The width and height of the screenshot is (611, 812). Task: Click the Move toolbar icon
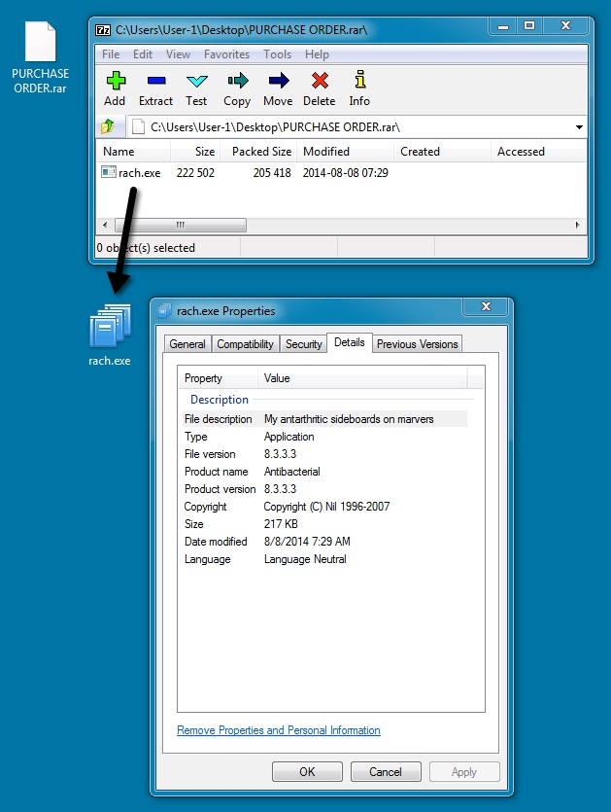click(x=278, y=83)
